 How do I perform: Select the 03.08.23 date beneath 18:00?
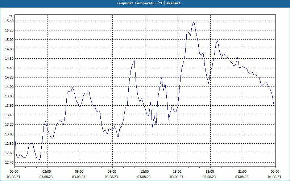[209, 177]
